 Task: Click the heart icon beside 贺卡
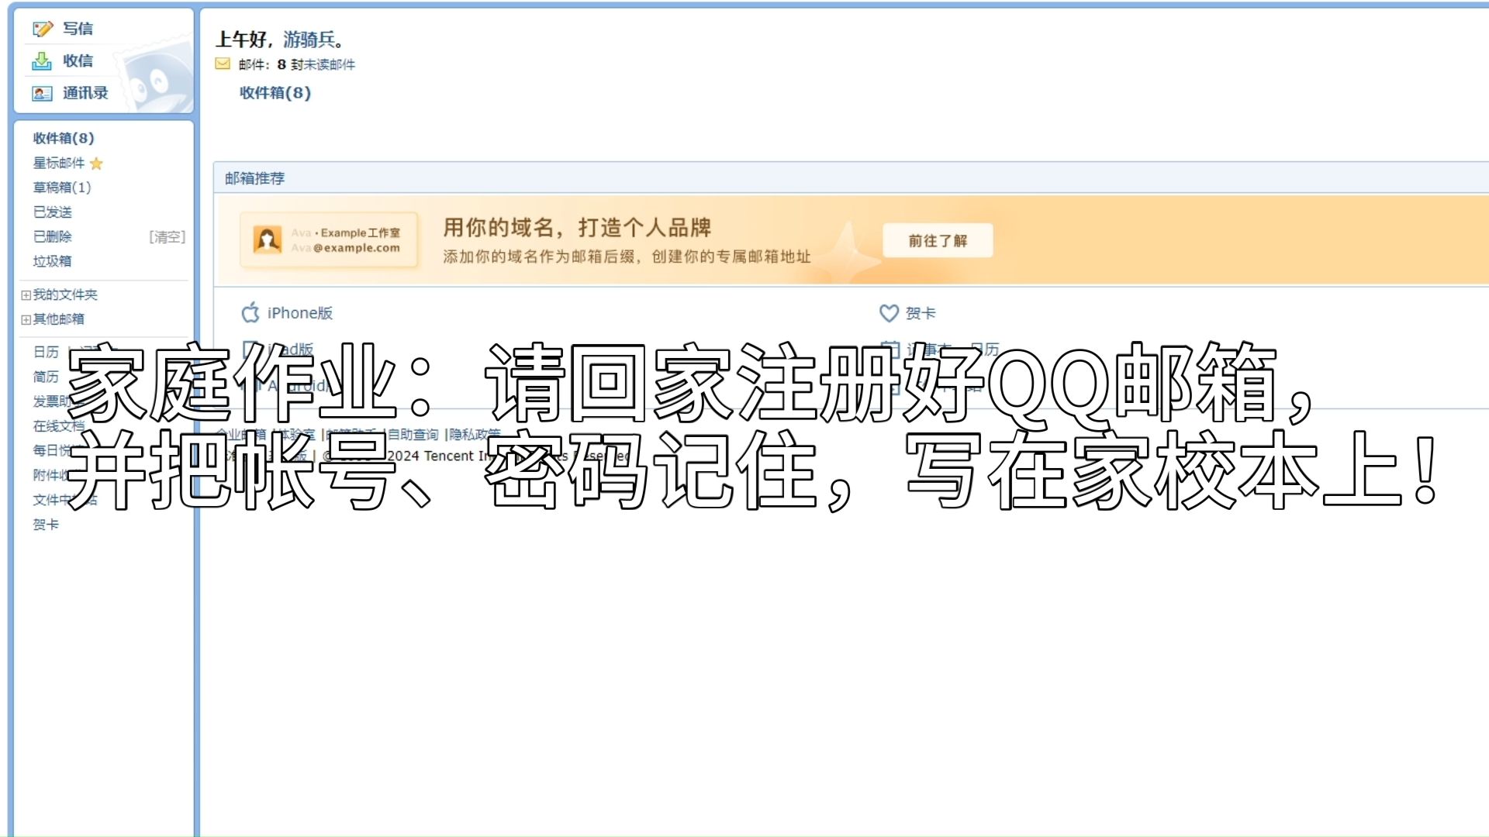889,313
